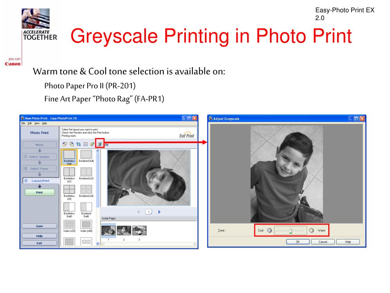Click the rotate right toolbar icon
Image resolution: width=390 pixels, height=293 pixels.
click(71, 144)
